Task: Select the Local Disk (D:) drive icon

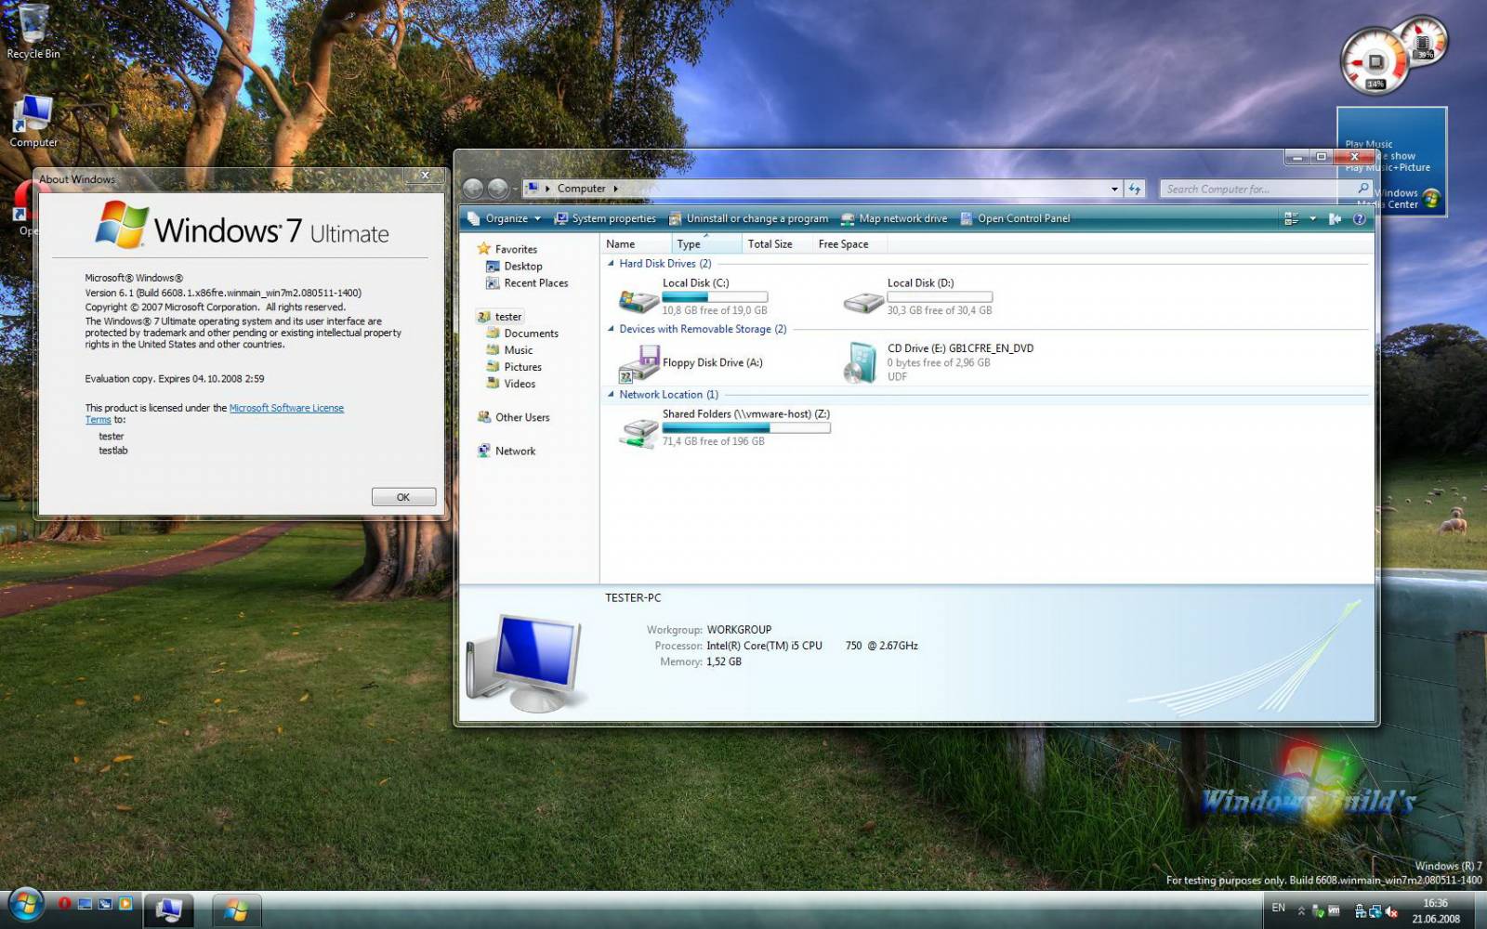Action: point(863,301)
